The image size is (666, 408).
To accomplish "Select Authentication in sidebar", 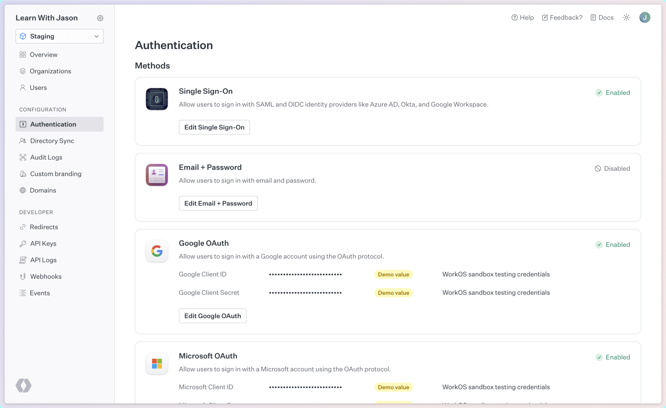I will pos(60,124).
